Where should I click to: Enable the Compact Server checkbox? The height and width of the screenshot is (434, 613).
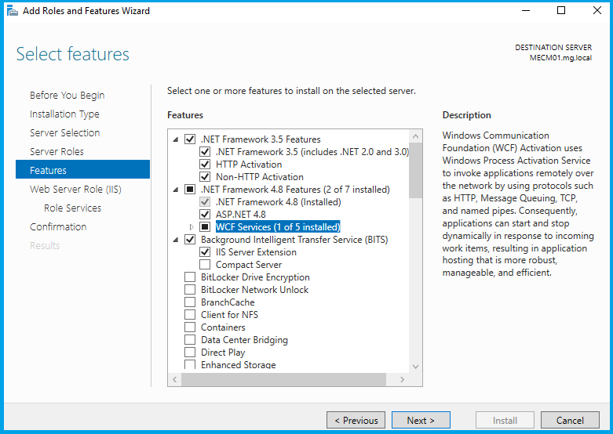click(x=205, y=265)
